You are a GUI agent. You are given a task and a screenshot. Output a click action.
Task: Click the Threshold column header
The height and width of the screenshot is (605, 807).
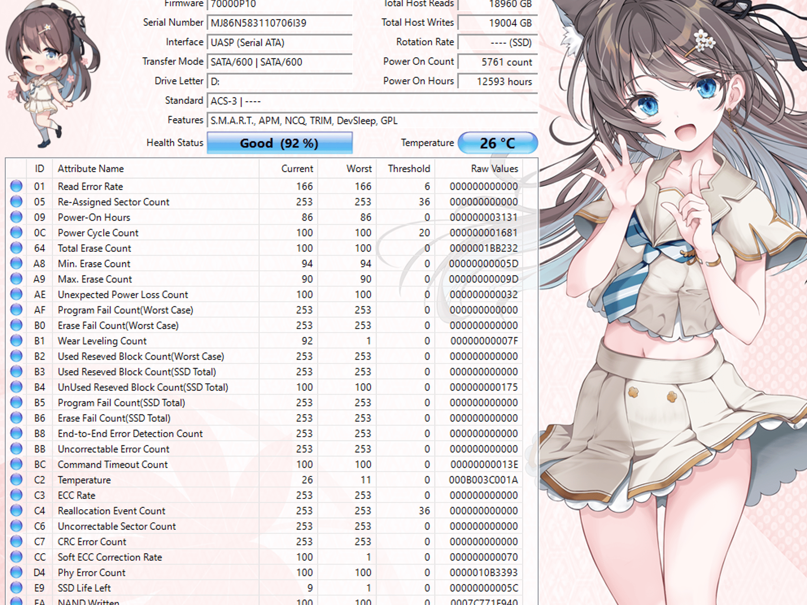click(x=405, y=169)
